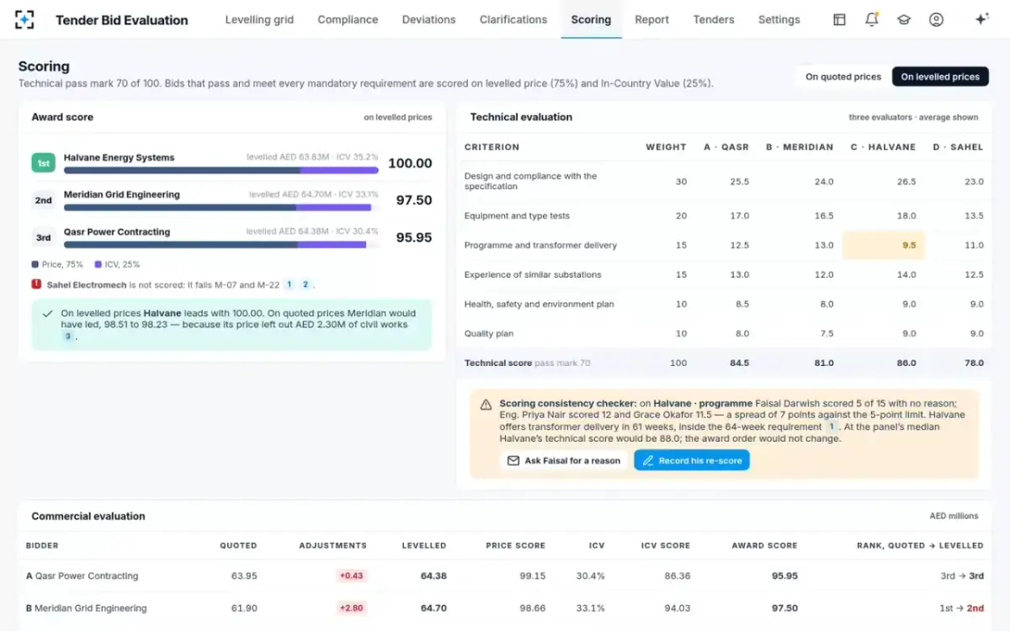This screenshot has height=631, width=1010.
Task: Click red alert icon beside Sahel Electromech
Action: tap(36, 284)
